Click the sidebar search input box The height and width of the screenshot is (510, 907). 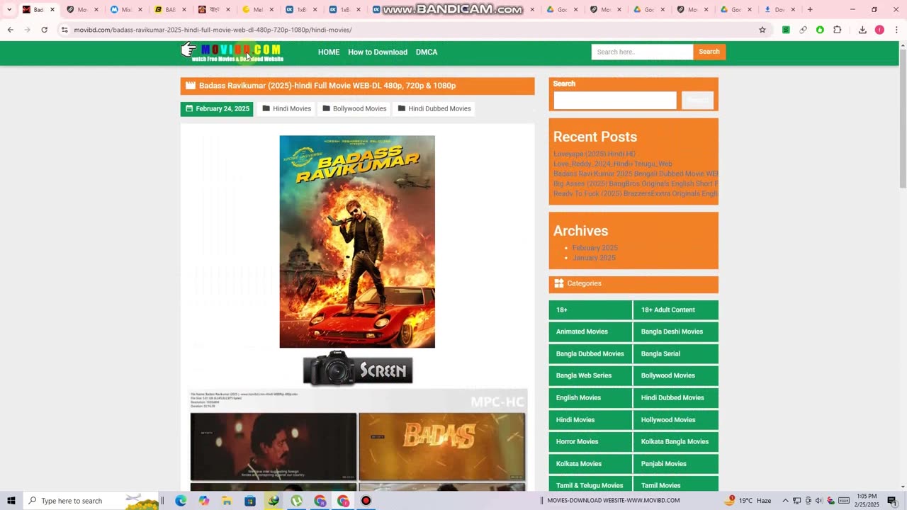coord(615,101)
